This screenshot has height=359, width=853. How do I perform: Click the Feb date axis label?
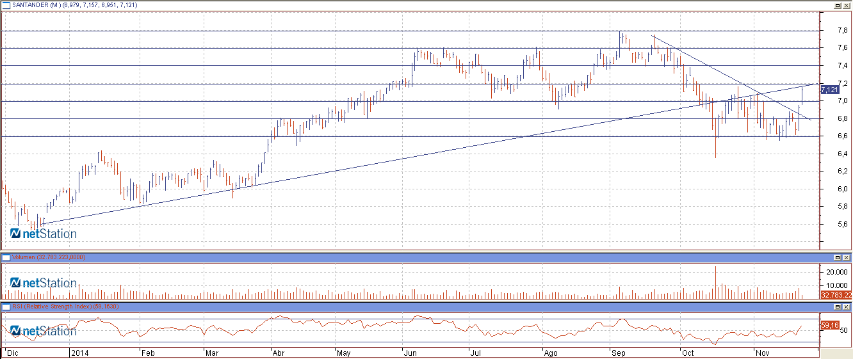[x=149, y=353]
